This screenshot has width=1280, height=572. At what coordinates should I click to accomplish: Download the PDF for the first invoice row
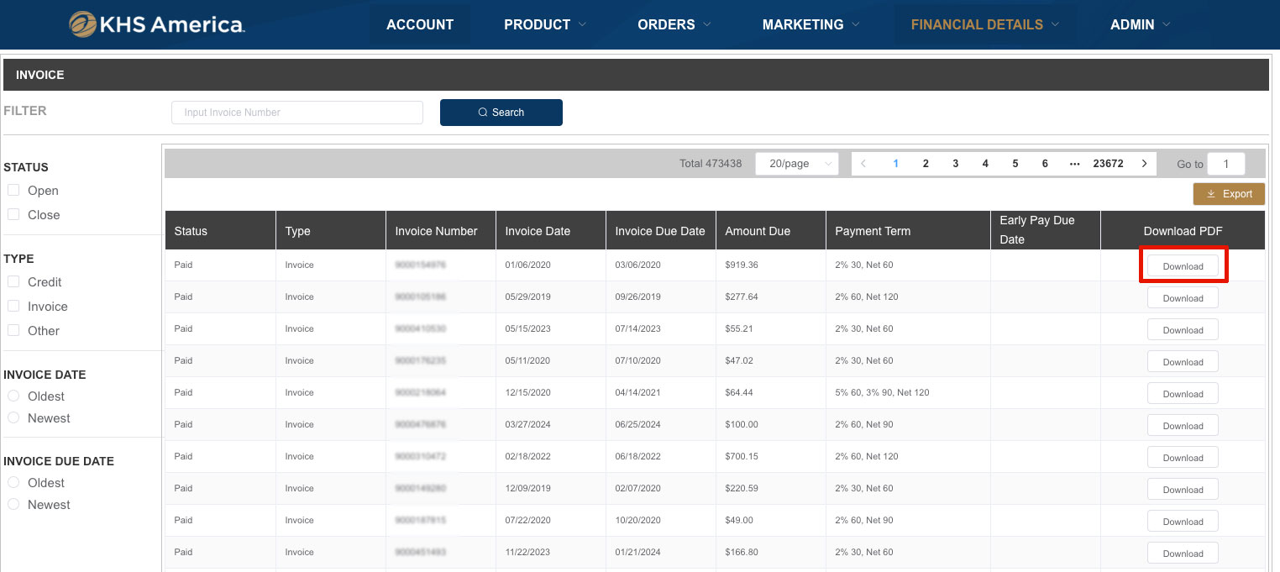click(1183, 265)
